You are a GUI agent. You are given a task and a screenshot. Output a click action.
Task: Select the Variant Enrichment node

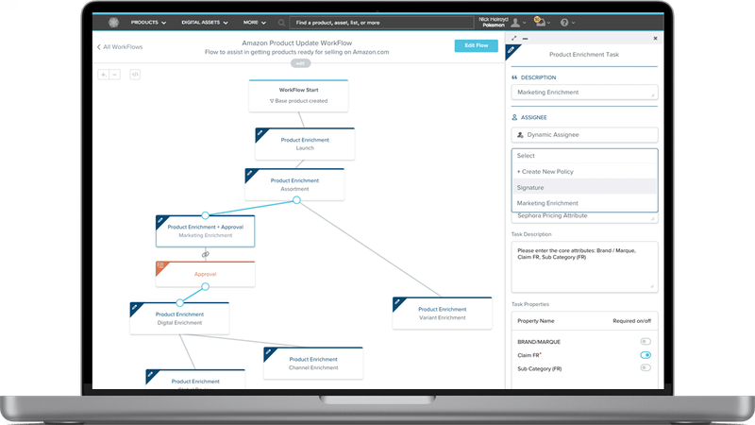pos(442,314)
